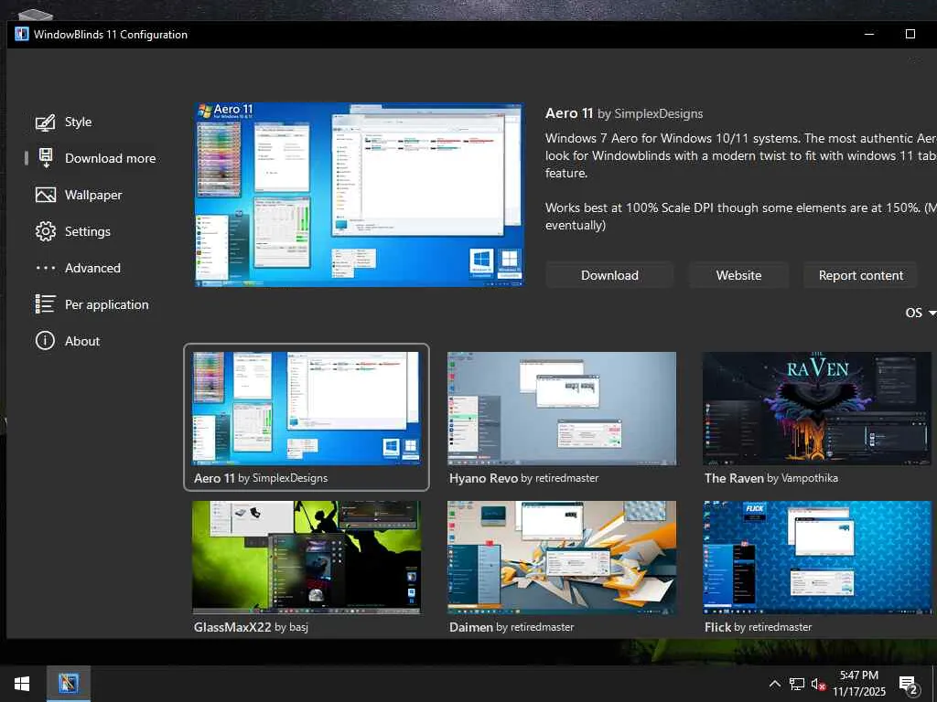937x702 pixels.
Task: Open the taskbar clock and date
Action: (858, 684)
